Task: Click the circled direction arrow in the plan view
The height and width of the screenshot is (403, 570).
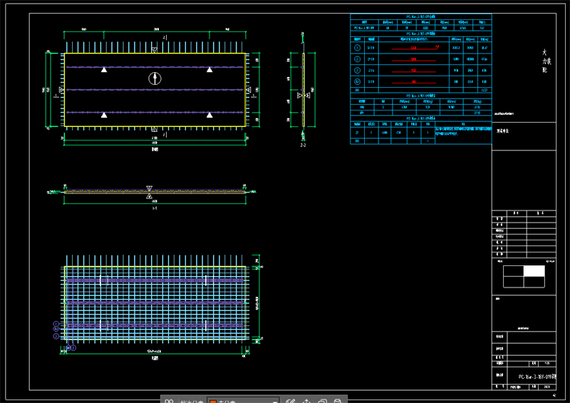Action: [155, 78]
